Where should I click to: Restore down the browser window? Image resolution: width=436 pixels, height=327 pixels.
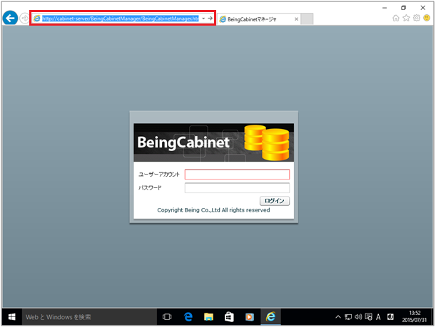point(403,8)
